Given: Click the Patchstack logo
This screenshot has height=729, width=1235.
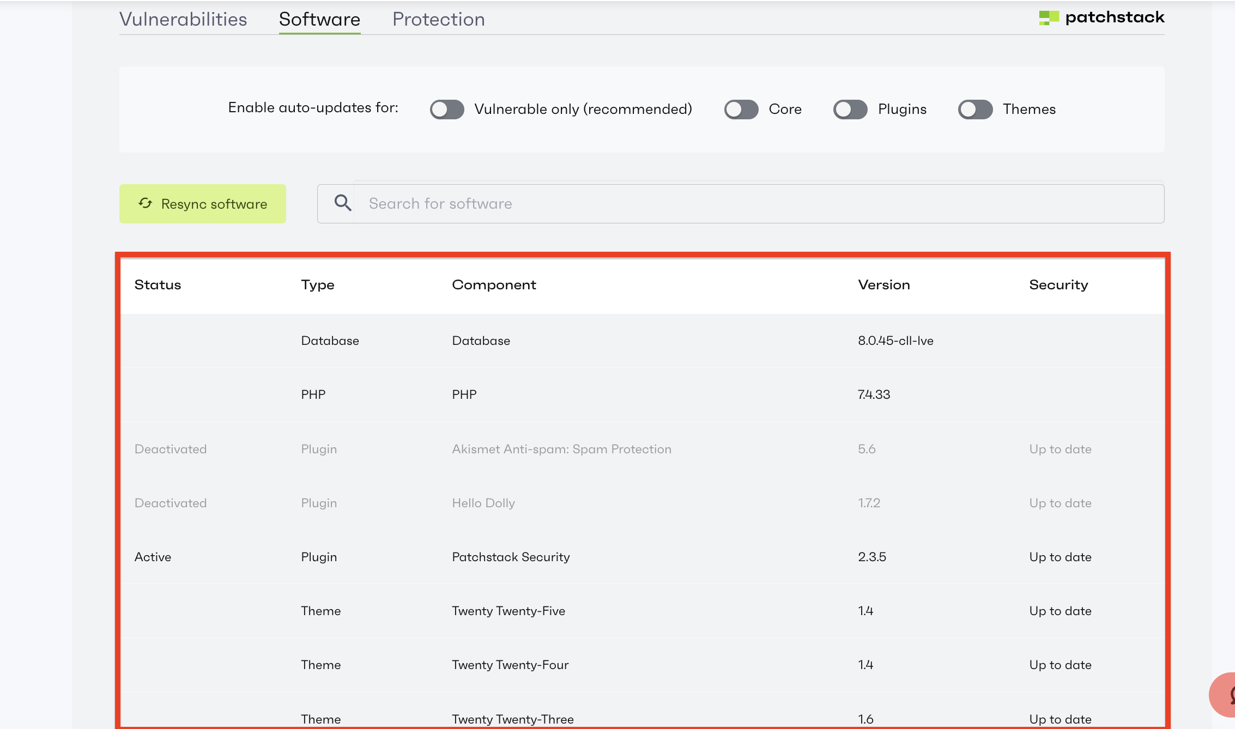Looking at the screenshot, I should pos(1101,17).
